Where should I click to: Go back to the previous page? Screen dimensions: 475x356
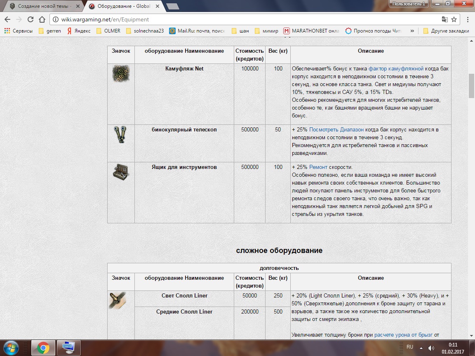coord(7,19)
